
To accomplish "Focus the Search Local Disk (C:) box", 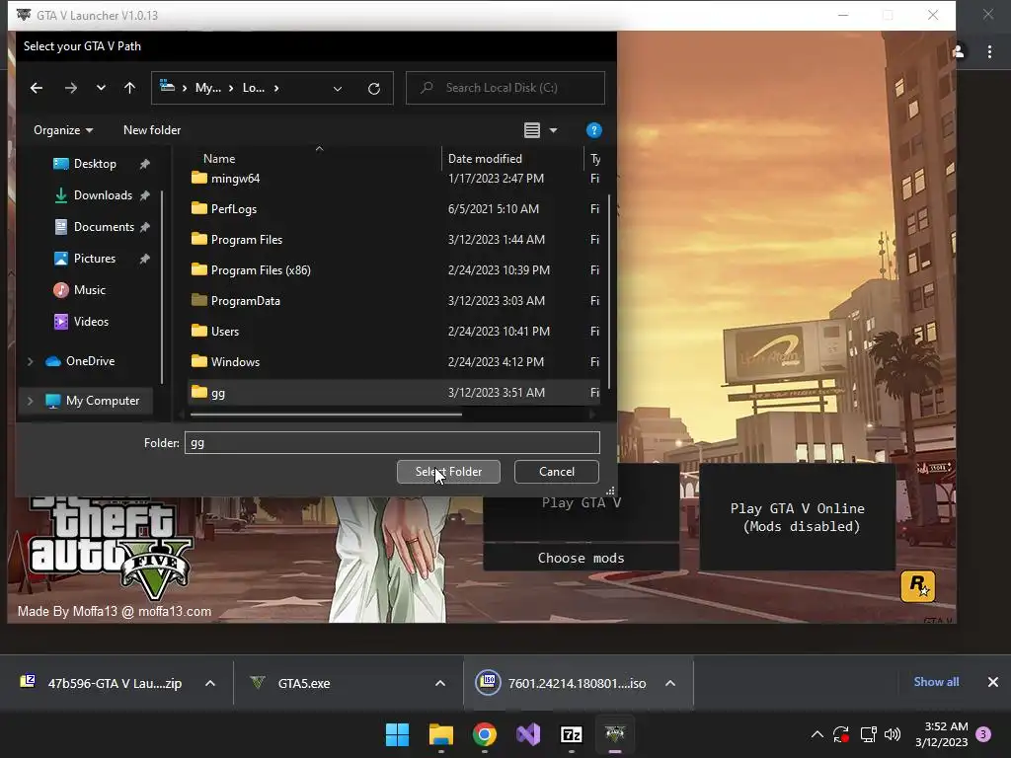I will pyautogui.click(x=505, y=88).
